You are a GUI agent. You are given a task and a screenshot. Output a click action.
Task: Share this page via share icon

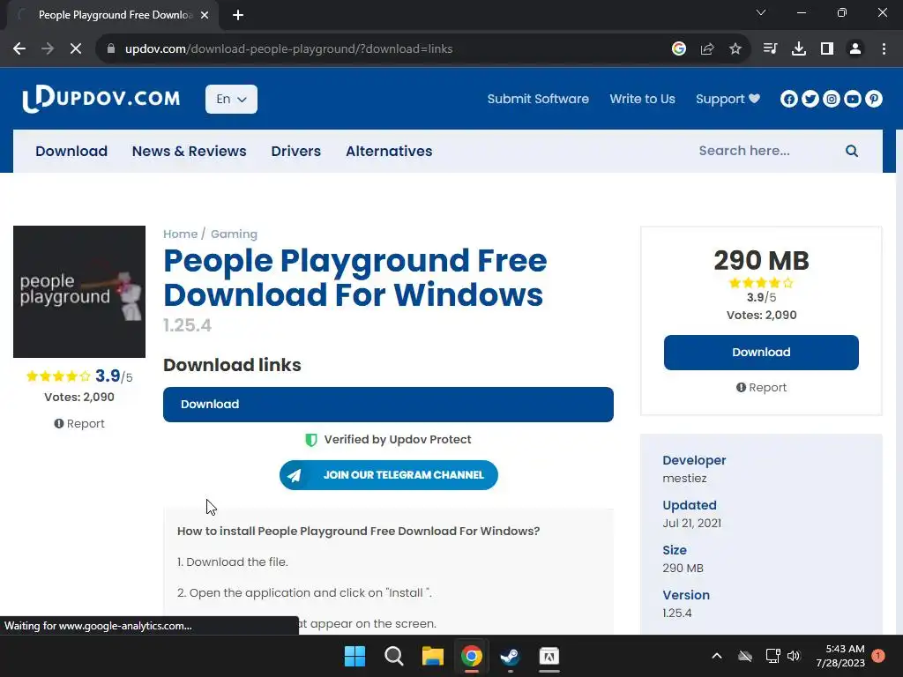707,49
